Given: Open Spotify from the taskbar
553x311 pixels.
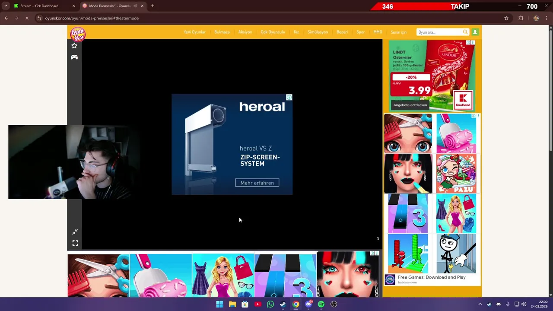Looking at the screenshot, I should point(321,304).
